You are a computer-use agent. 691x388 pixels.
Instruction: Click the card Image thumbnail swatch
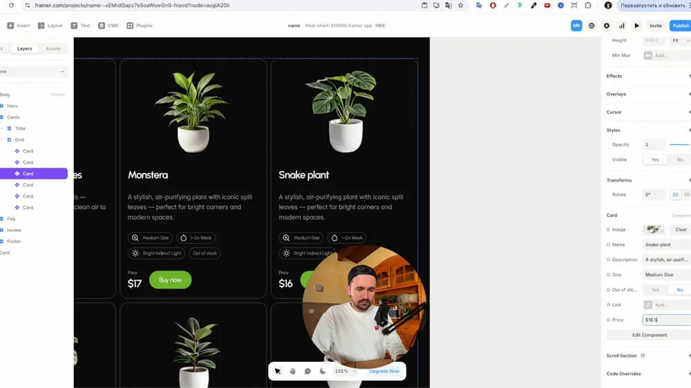pos(654,229)
